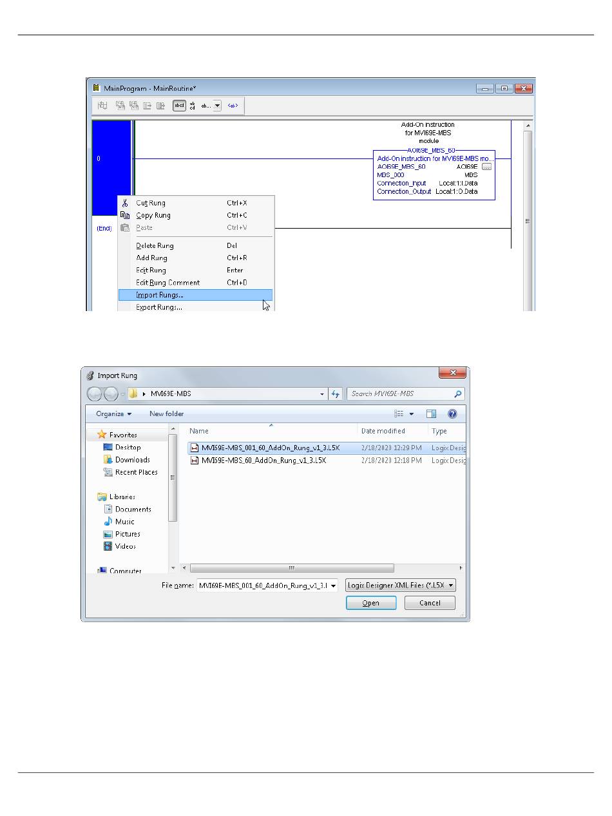The image size is (612, 816).
Task: Click the MainRoutine vertical scrollbar thumb
Action: pyautogui.click(x=528, y=222)
